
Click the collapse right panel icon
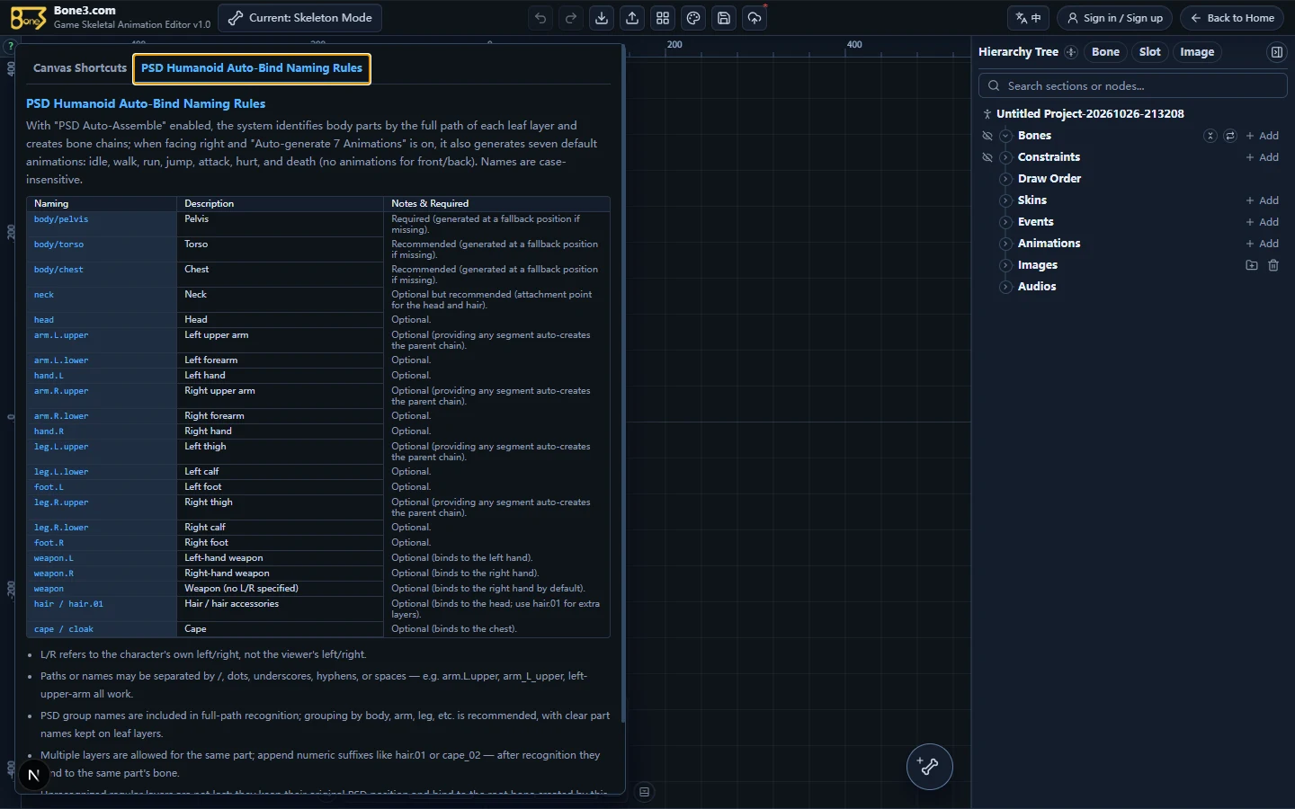click(1276, 52)
